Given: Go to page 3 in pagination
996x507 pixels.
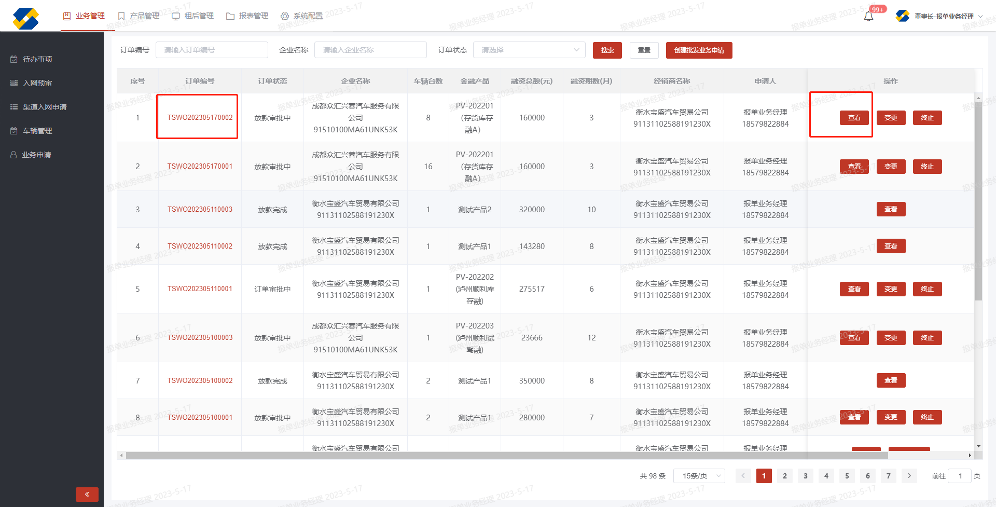Looking at the screenshot, I should point(805,476).
